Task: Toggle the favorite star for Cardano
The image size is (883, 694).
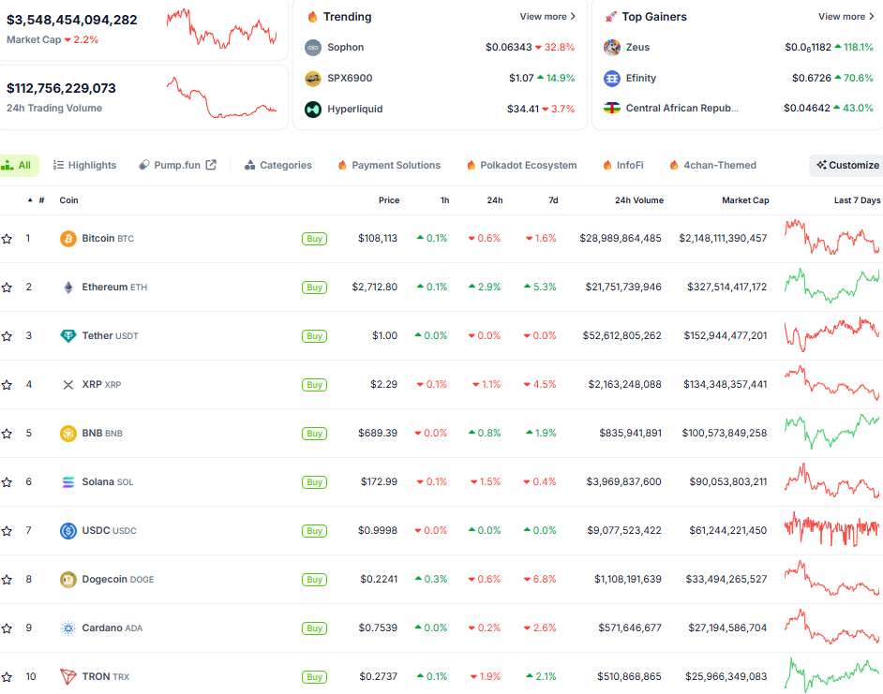Action: pos(7,628)
